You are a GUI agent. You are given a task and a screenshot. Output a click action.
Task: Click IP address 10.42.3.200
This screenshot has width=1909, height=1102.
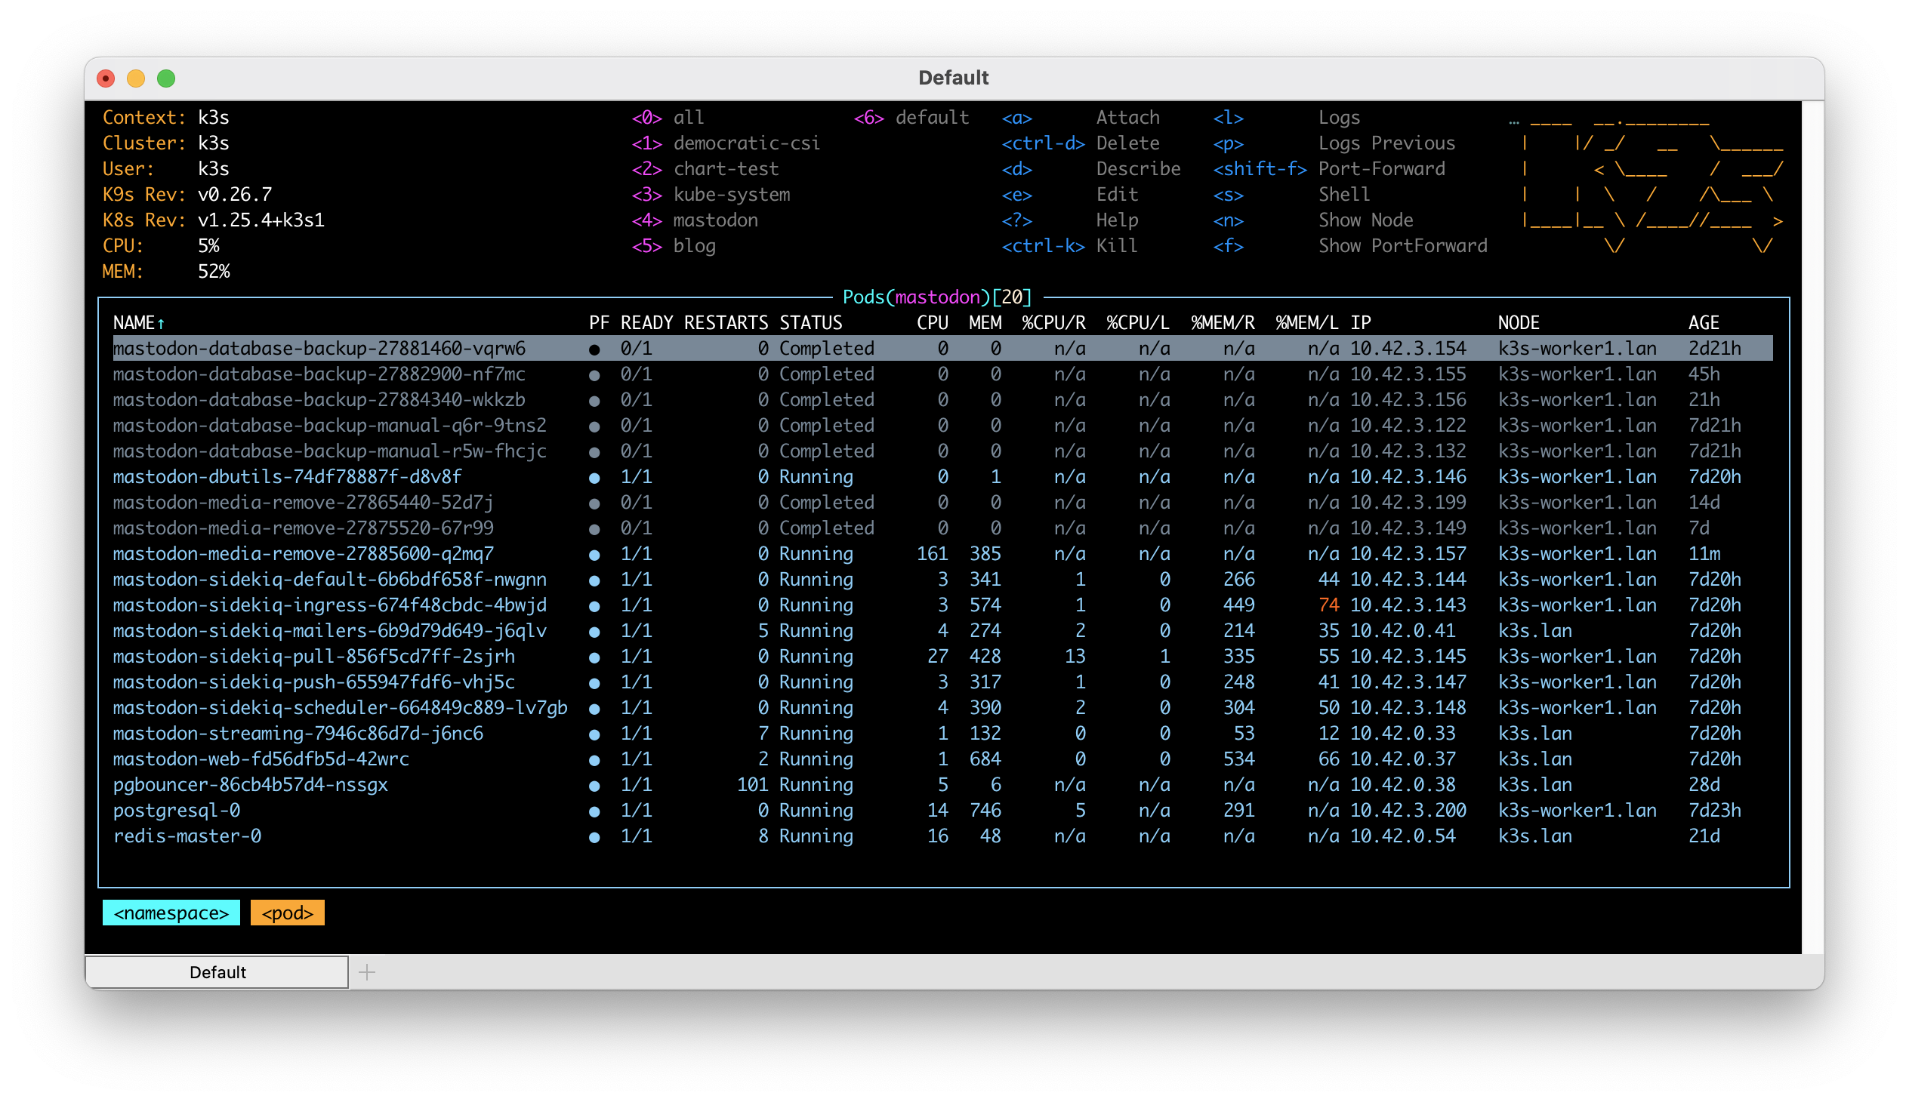[1408, 811]
